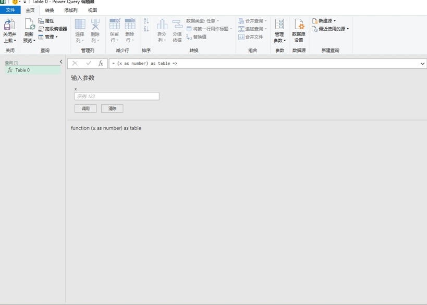The height and width of the screenshot is (305, 427).
Task: Click the 刷新预览 (Refresh Preview) icon
Action: click(29, 25)
